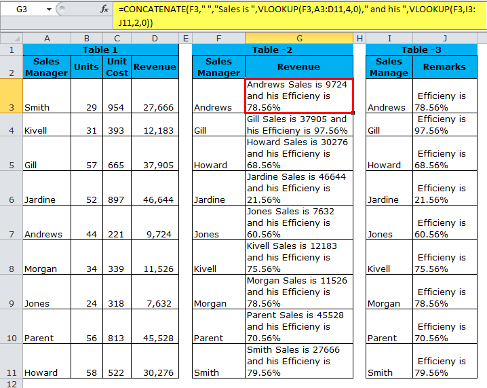Select column A header
The width and height of the screenshot is (487, 388).
[x=46, y=39]
